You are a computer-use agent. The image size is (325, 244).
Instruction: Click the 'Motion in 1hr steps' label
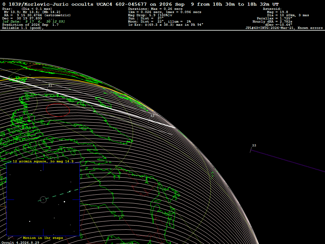pyautogui.click(x=43, y=238)
